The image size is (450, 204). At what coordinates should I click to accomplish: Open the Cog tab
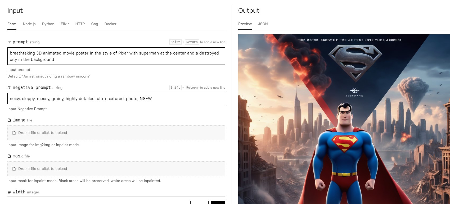tap(94, 24)
